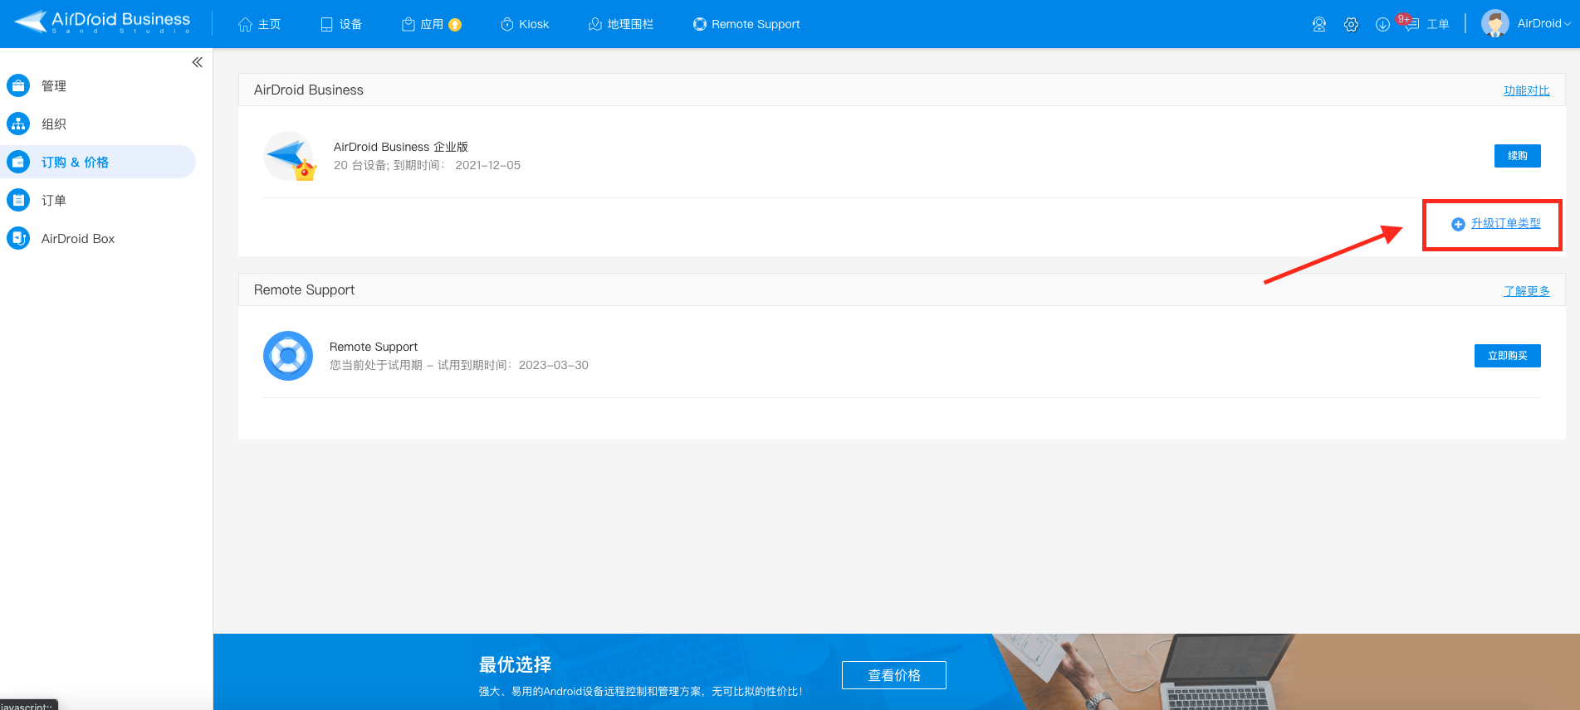Image resolution: width=1580 pixels, height=710 pixels.
Task: Click the expiry date 2021-12-05 text
Action: pyautogui.click(x=488, y=165)
